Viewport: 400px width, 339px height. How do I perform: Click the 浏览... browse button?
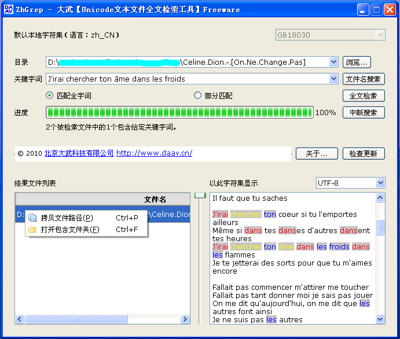357,62
